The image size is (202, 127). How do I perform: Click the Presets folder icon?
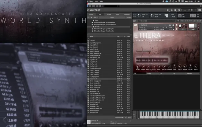(94, 27)
